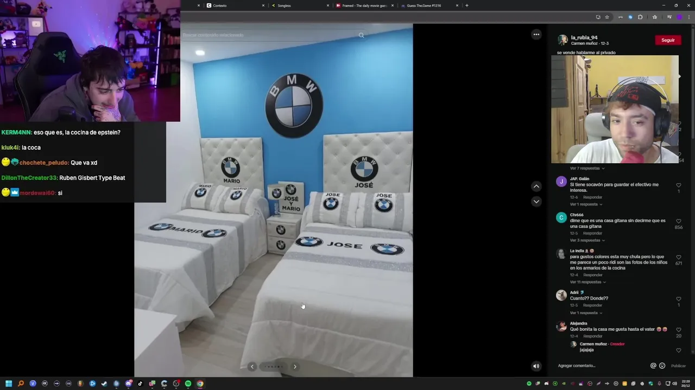Like Adrii's 'Cuanto?? Donde??' comment

click(x=678, y=299)
